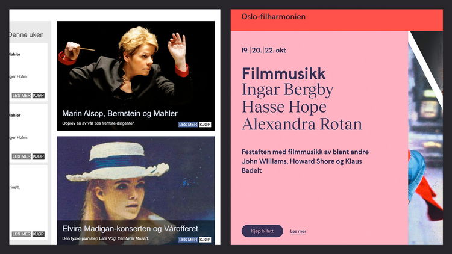Click LES MER in the 'rinett' sidebar card
The height and width of the screenshot is (254, 452).
(22, 234)
